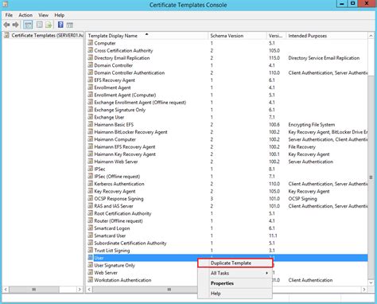Select the Smartcard User template
377x304 pixels.
tap(110, 236)
